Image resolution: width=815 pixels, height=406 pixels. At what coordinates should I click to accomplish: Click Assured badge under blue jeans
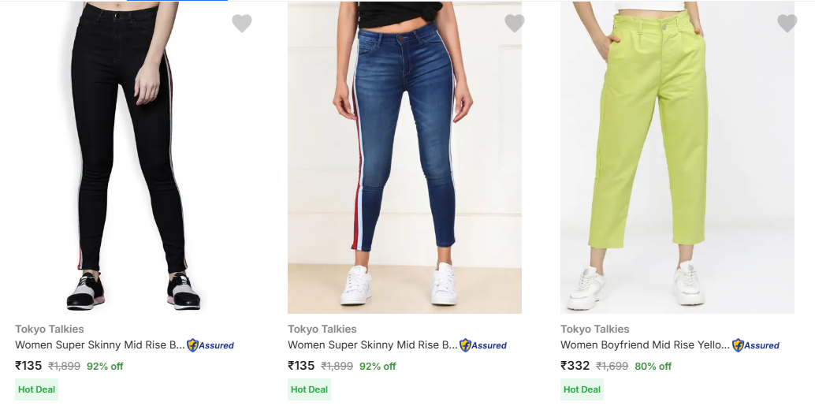[x=483, y=345]
